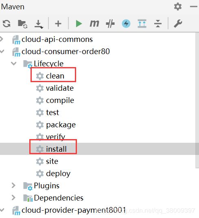Select test lifecycle phase
Viewport: 199px width, 218px height.
(52, 113)
